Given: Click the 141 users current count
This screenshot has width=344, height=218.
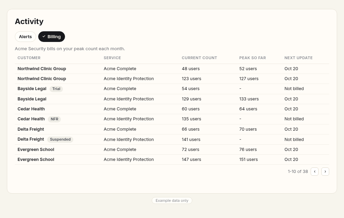Looking at the screenshot, I should 191,140.
